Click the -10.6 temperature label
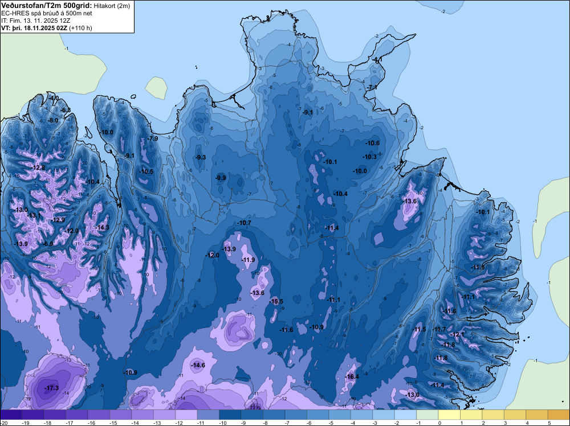The height and width of the screenshot is (426, 570). [372, 143]
